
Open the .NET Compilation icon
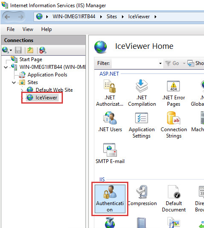click(x=142, y=93)
